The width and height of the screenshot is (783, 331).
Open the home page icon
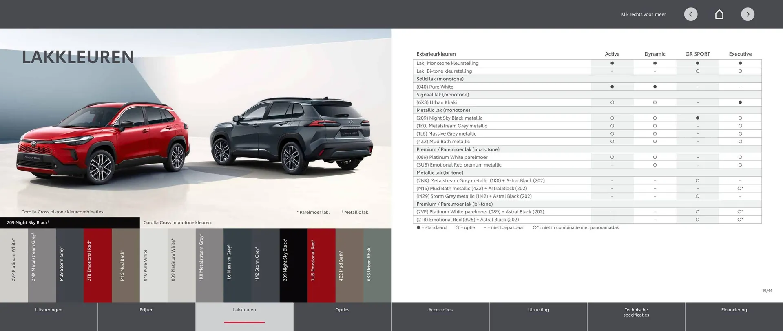pos(719,14)
